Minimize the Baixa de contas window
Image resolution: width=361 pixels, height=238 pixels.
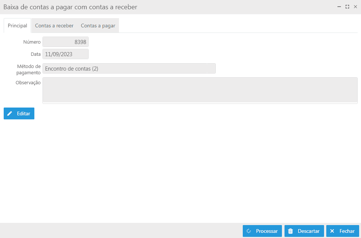coord(339,7)
